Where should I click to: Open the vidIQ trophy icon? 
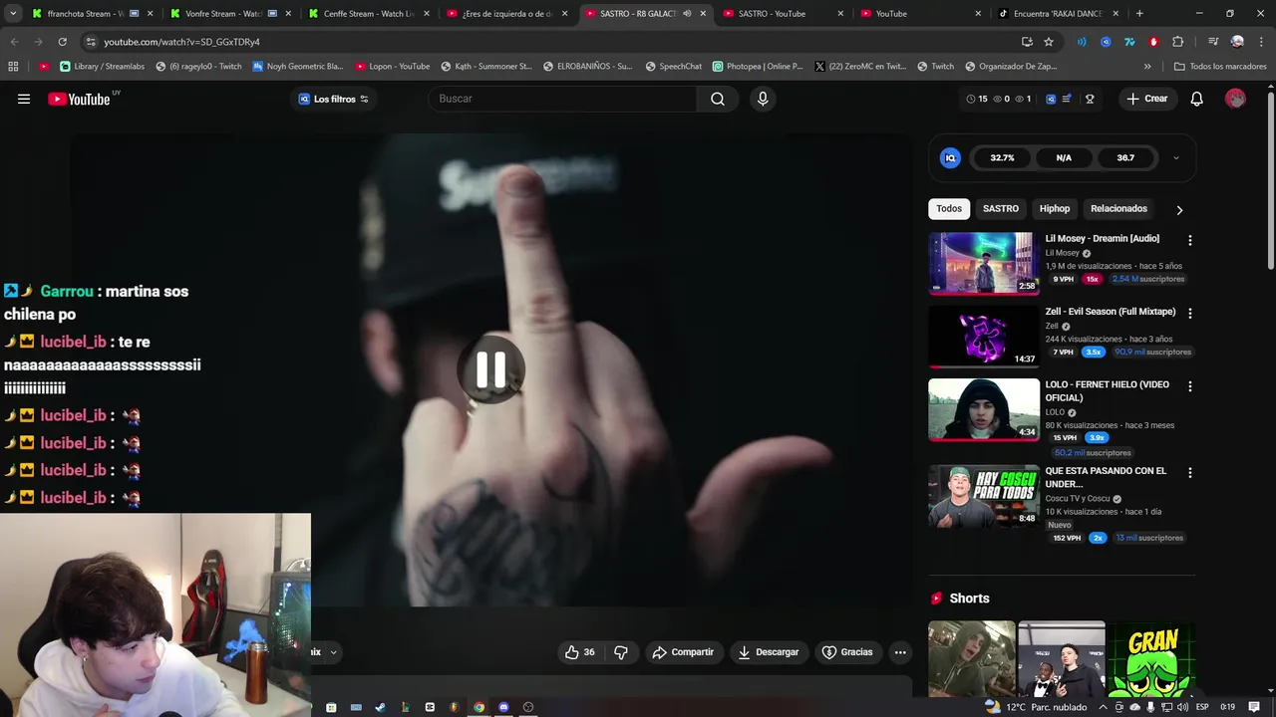click(x=1090, y=99)
